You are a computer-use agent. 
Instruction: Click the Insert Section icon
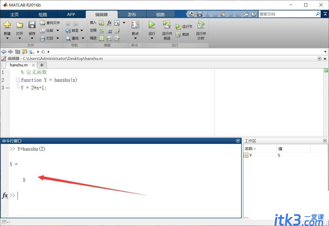(101, 23)
